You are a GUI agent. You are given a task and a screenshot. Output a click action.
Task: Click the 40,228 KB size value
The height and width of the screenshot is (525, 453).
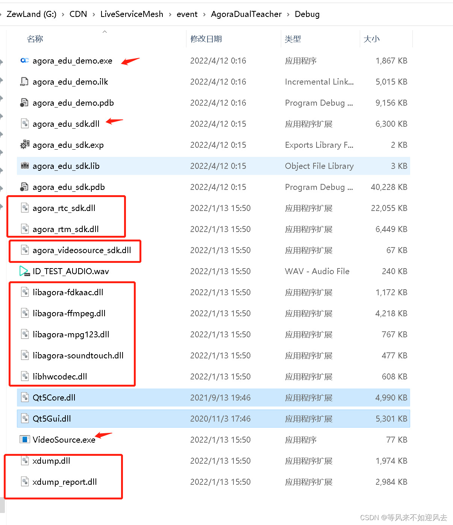(x=389, y=187)
